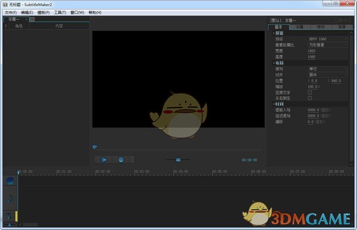The width and height of the screenshot is (357, 230).
Task: Click the timeline scrollbar left arrow
Action: (20, 225)
